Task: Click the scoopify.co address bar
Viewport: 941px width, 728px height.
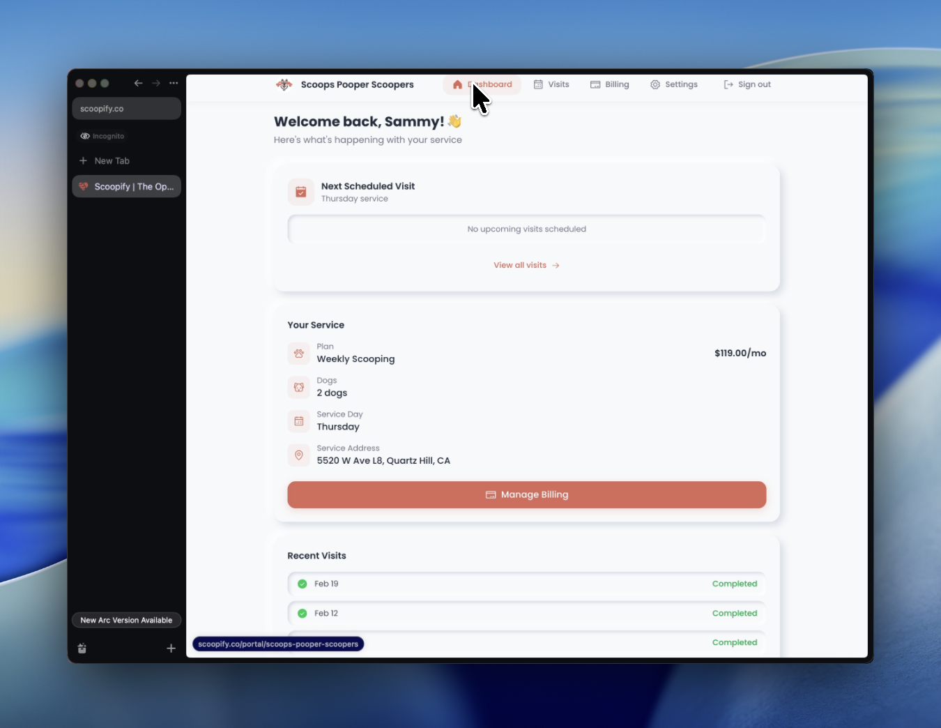Action: pos(126,109)
